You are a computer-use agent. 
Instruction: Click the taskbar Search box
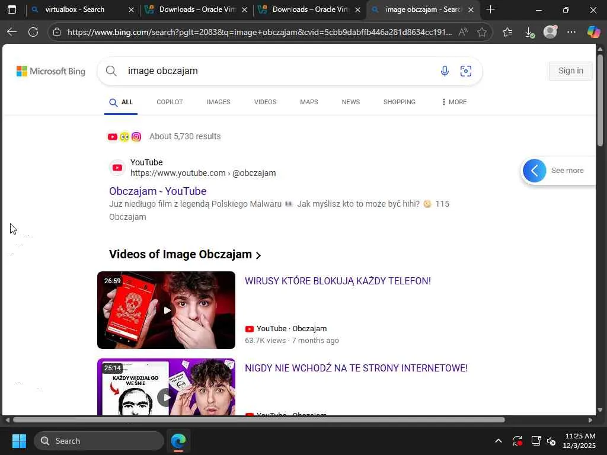[99, 441]
